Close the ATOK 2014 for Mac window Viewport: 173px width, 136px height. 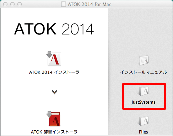coord(5,4)
